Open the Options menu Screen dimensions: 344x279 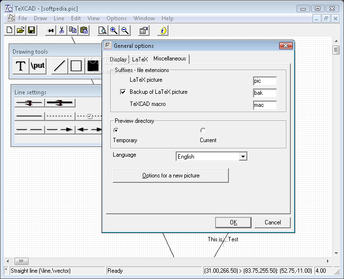[x=117, y=18]
